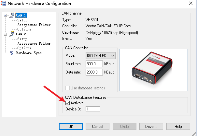197x136 pixels.
Task: Click the Help button
Action: point(178,127)
